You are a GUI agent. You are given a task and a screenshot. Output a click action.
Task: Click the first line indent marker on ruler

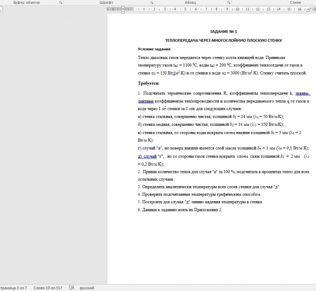[x=123, y=8]
